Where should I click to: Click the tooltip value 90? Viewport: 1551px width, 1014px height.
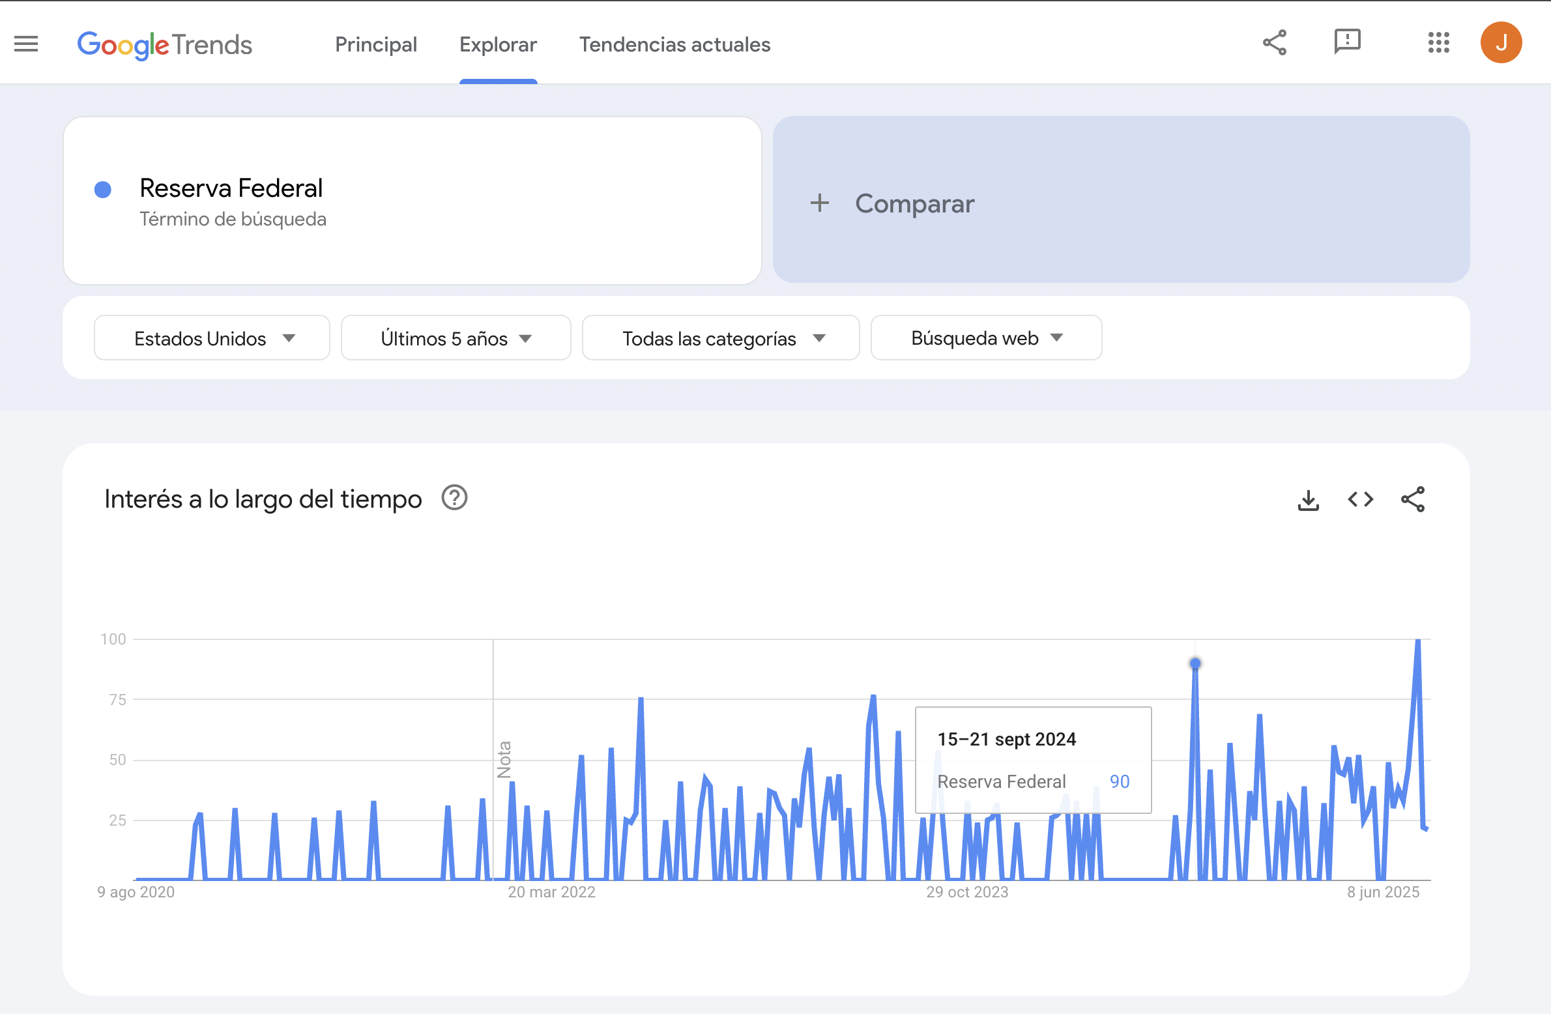[x=1120, y=781]
